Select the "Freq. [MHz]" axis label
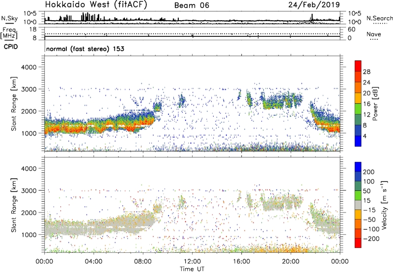The height and width of the screenshot is (272, 393). pyautogui.click(x=9, y=33)
